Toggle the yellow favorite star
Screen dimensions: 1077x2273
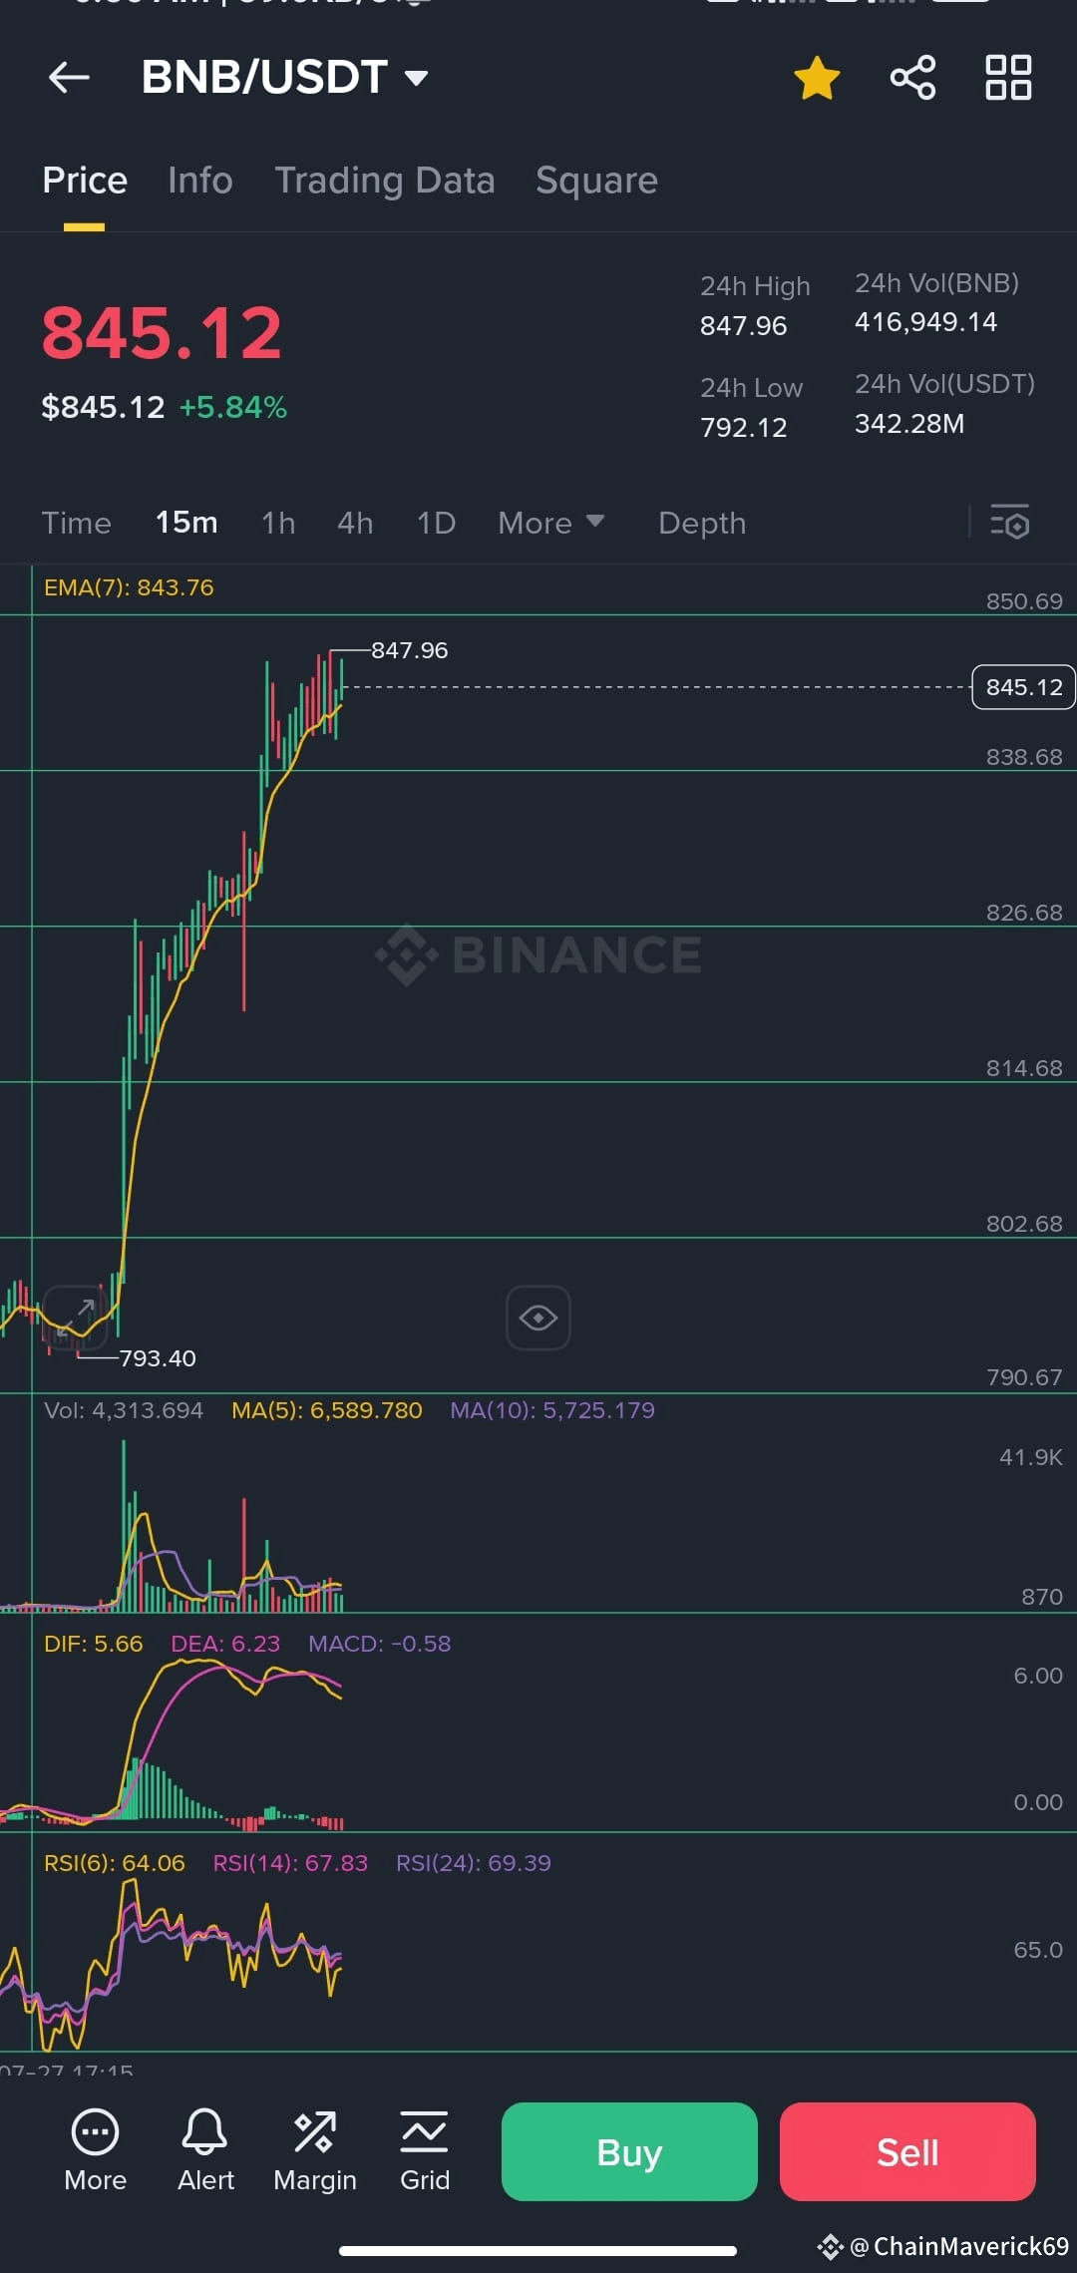point(817,78)
